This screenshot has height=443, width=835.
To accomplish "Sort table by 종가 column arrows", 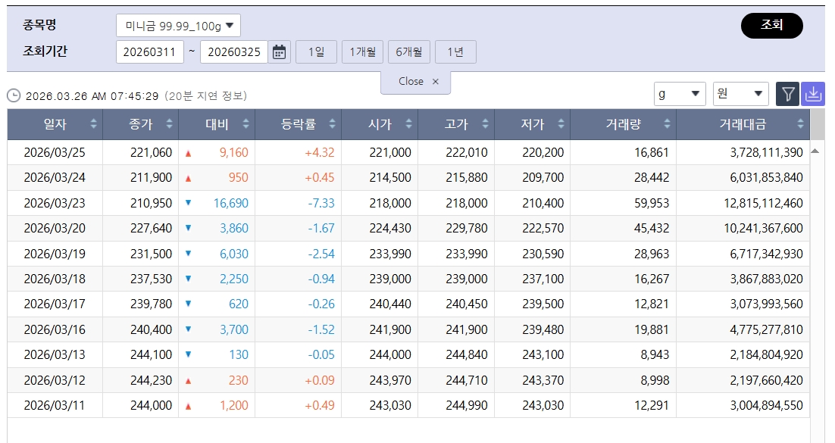I will pyautogui.click(x=170, y=124).
